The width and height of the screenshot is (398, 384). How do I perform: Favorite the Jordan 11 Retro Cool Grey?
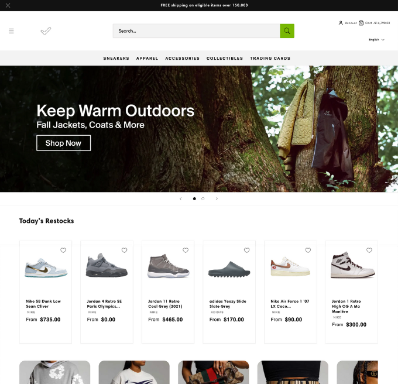tap(186, 251)
